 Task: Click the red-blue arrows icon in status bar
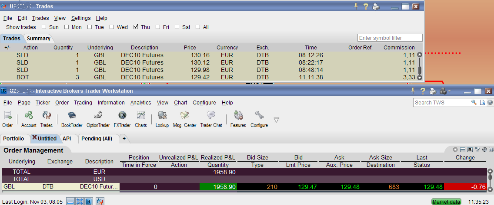click(x=100, y=201)
